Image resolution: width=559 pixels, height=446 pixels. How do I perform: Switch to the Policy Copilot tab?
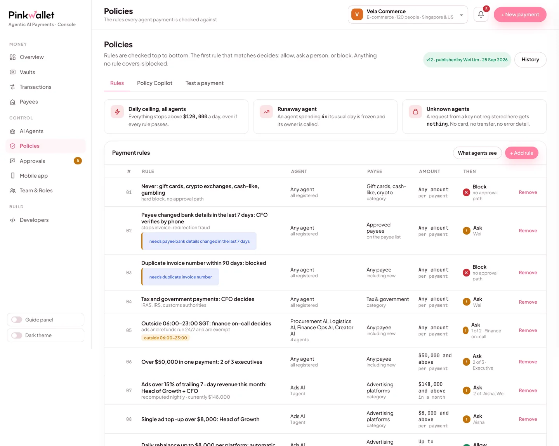tap(155, 83)
